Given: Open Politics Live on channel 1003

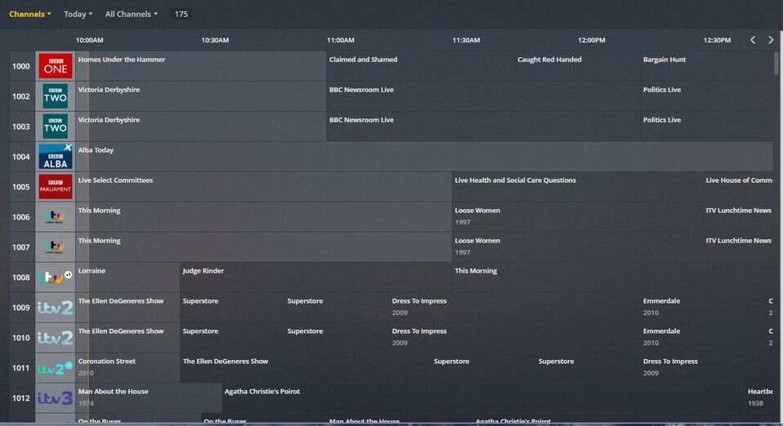Looking at the screenshot, I should [707, 126].
